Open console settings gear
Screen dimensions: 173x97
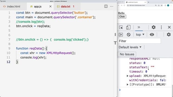(x=169, y=34)
